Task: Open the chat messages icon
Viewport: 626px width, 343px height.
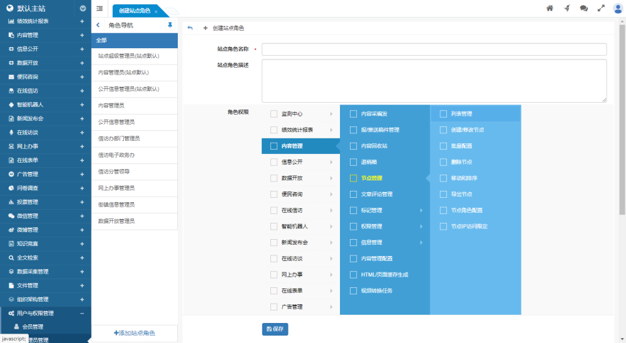Action: click(x=584, y=8)
